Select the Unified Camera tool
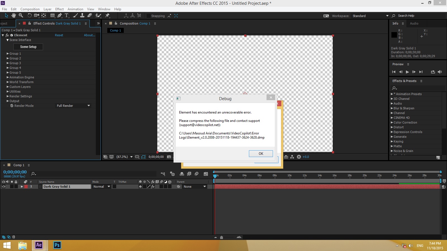Image resolution: width=447 pixels, height=251 pixels. tap(36, 16)
